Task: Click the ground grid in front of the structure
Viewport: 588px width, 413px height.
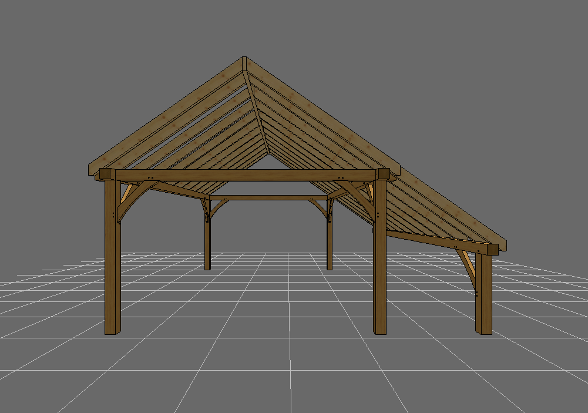Action: (264, 364)
